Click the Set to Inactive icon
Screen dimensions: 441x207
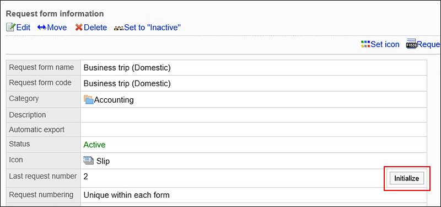119,28
